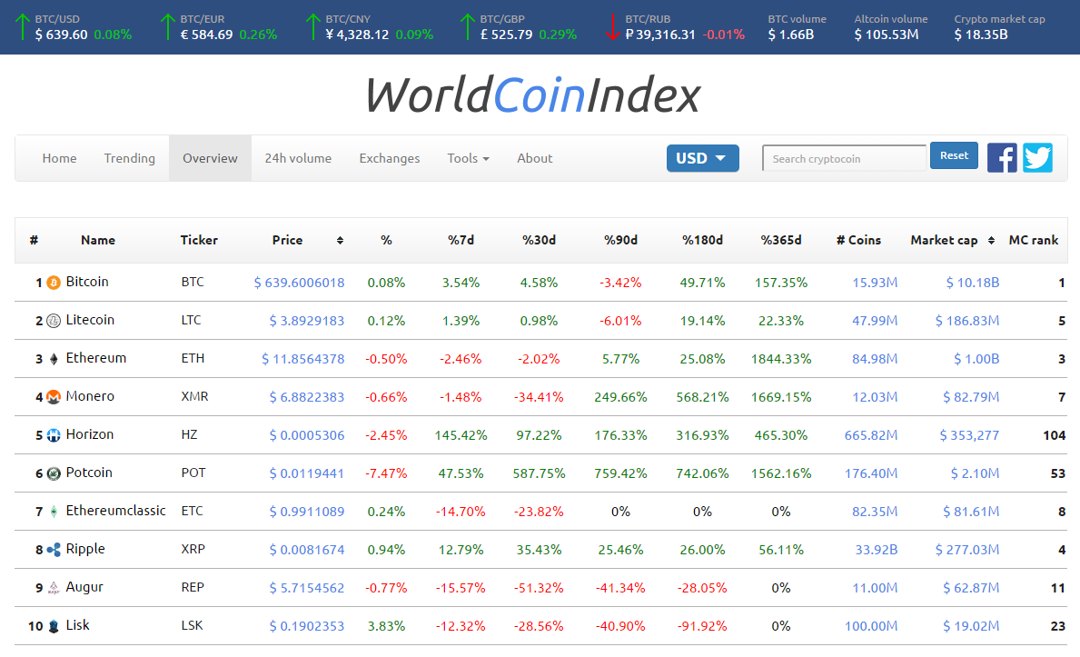Open the Bitcoin market cap link
Screen dimensions: 1080x657
(973, 282)
